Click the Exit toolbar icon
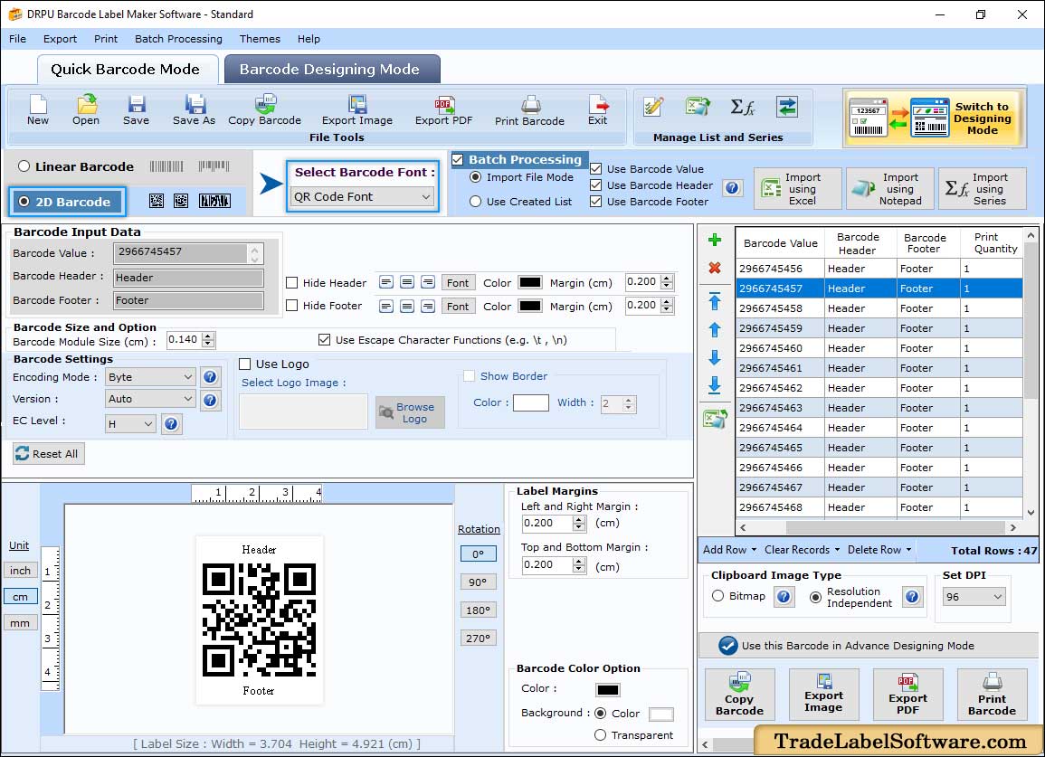1045x757 pixels. [598, 110]
